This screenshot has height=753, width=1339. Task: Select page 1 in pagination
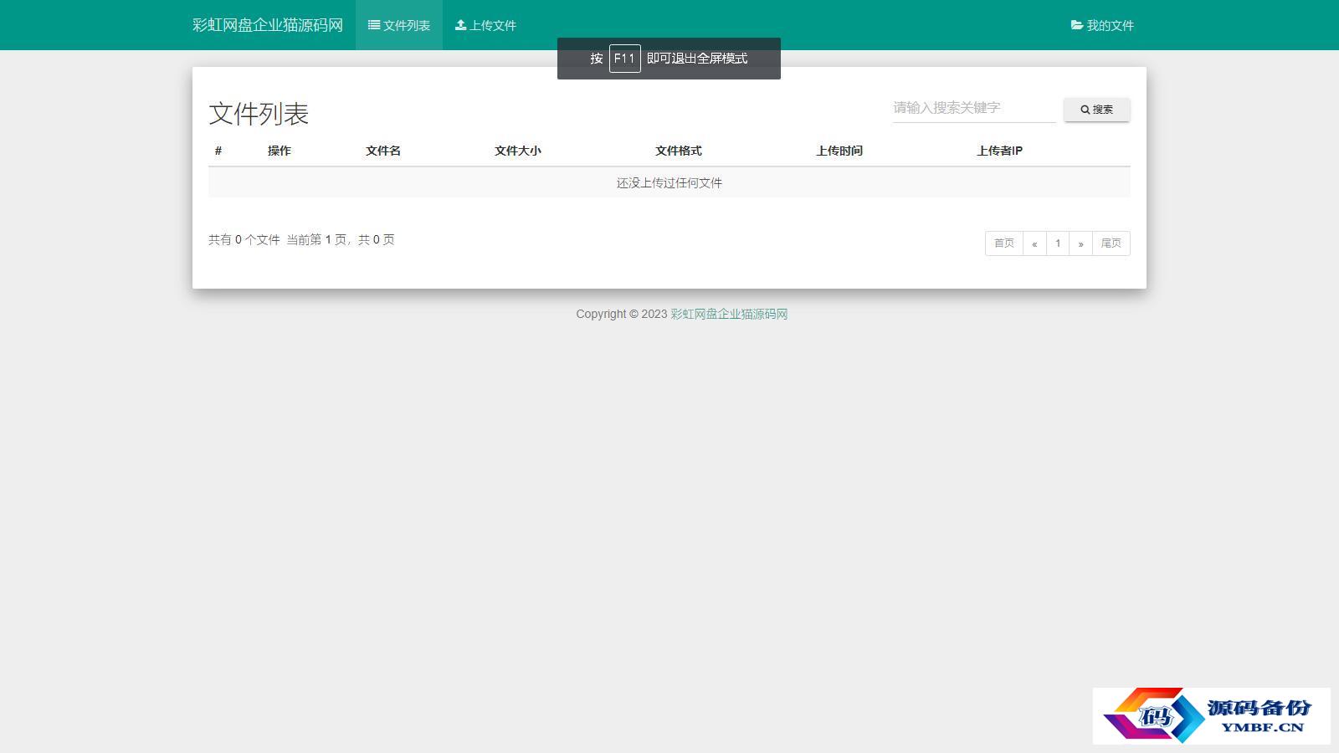1058,243
